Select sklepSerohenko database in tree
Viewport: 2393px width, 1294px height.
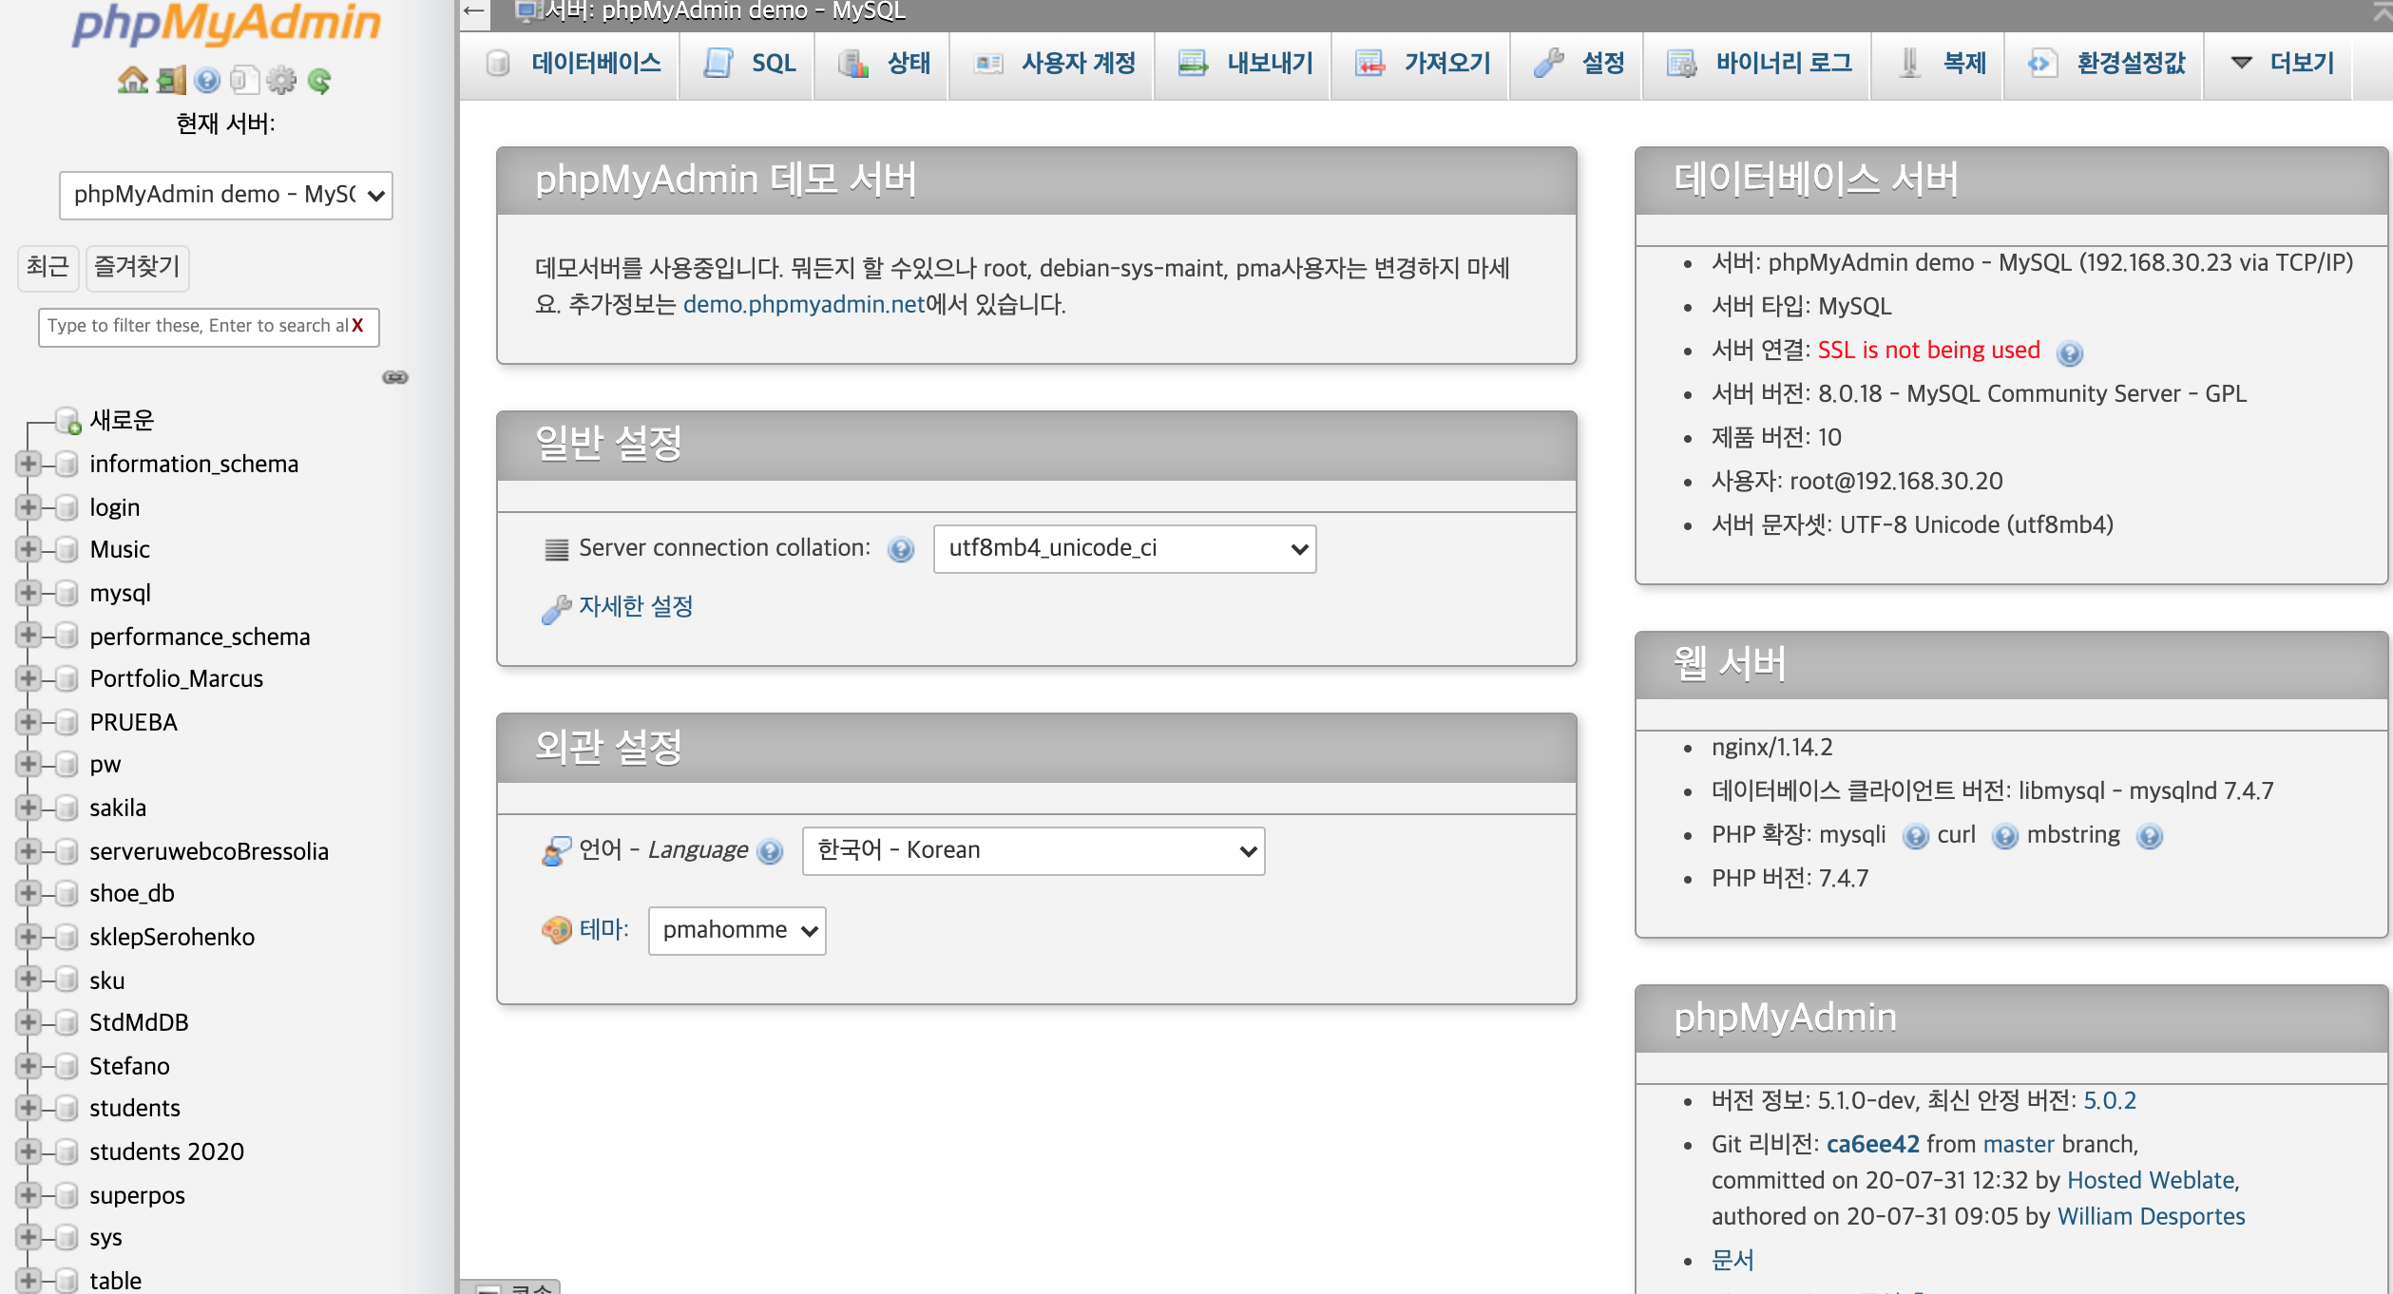pos(172,938)
